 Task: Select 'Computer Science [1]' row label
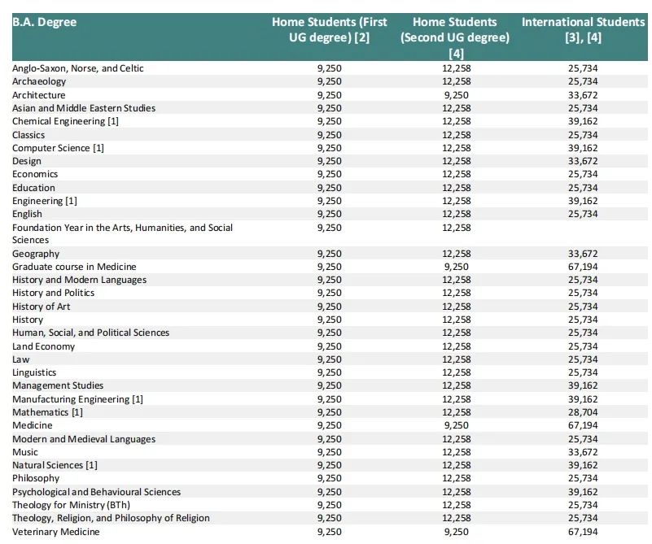[58, 148]
